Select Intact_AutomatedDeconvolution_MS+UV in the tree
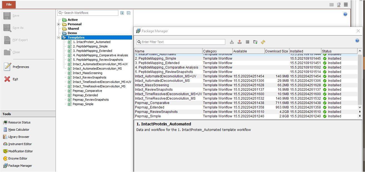The width and height of the screenshot is (365, 172). click(97, 64)
